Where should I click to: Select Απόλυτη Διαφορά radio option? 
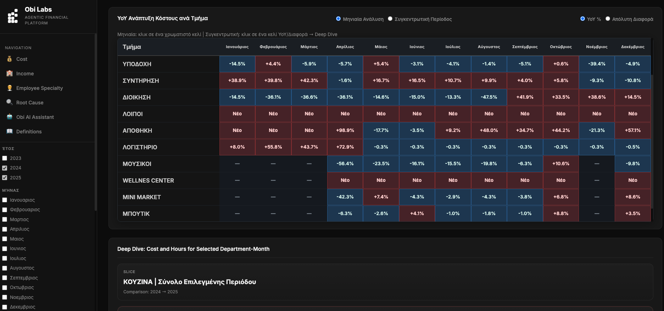coord(608,19)
